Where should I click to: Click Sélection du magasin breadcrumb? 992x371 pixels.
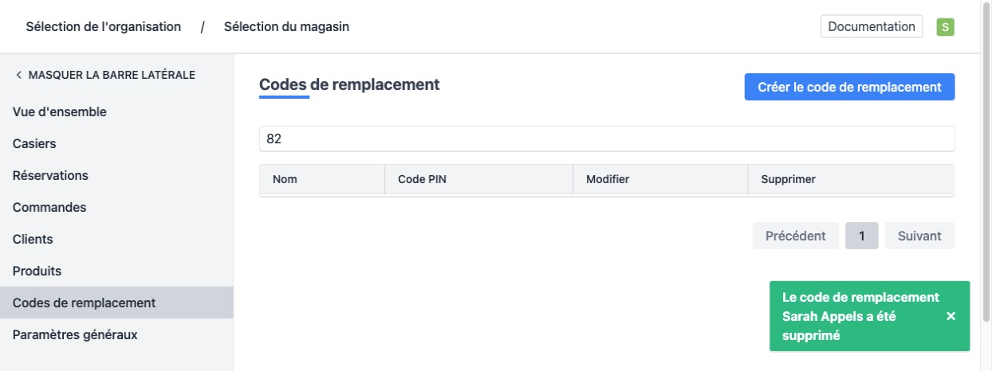point(286,27)
